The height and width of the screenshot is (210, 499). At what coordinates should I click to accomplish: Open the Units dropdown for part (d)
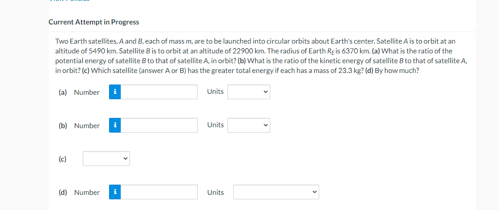(276, 192)
